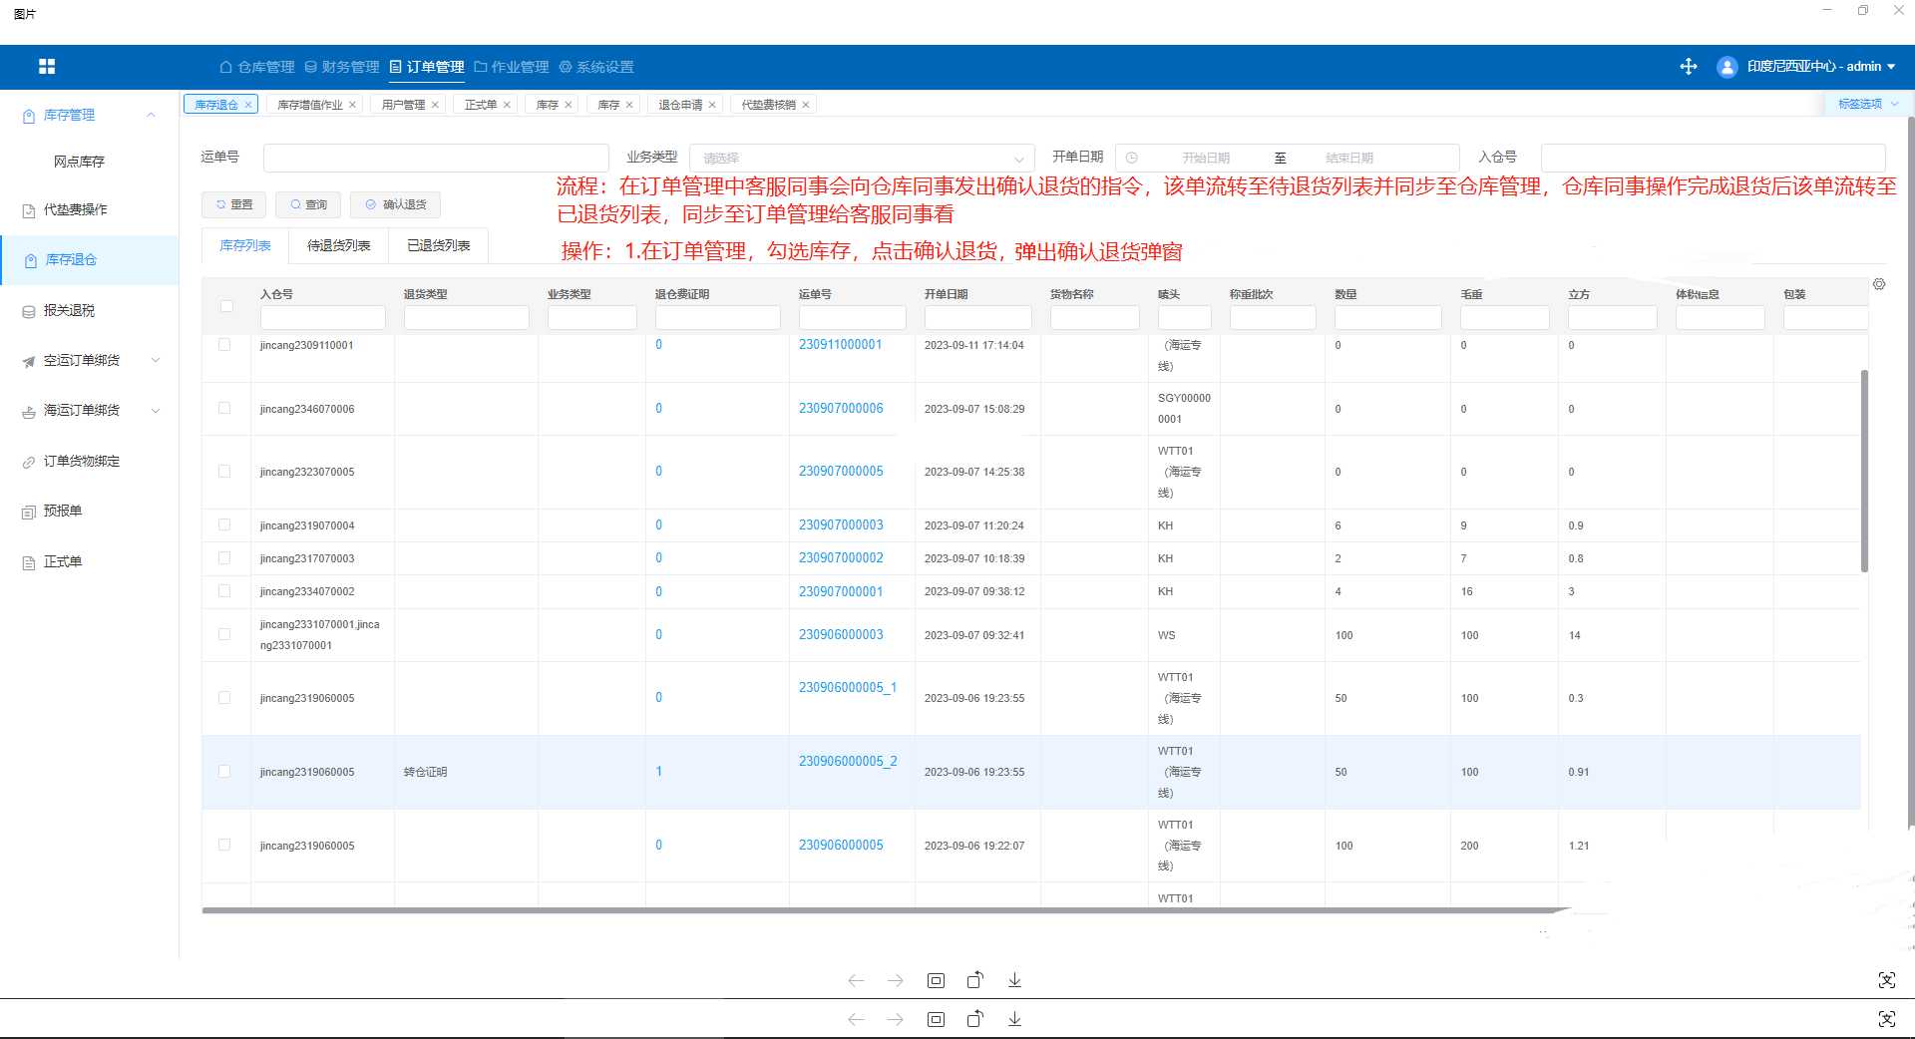Open table column settings gear icon
Viewport: 1915px width, 1039px height.
click(x=1879, y=284)
